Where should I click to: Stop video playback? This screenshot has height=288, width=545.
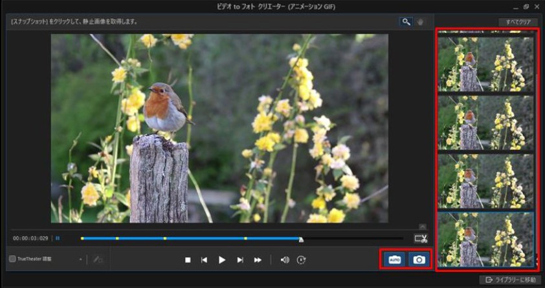tap(188, 260)
